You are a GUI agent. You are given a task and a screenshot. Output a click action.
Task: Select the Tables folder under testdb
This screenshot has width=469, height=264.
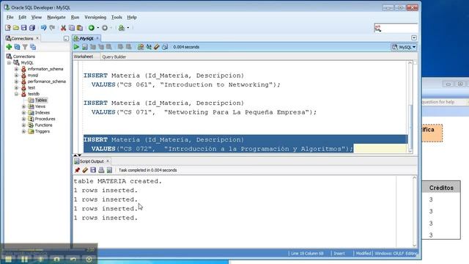(x=37, y=100)
